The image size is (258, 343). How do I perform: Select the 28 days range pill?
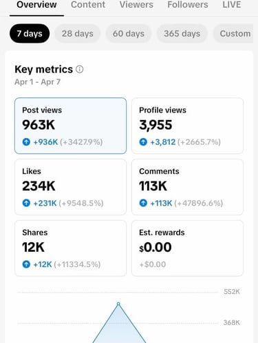pos(78,34)
